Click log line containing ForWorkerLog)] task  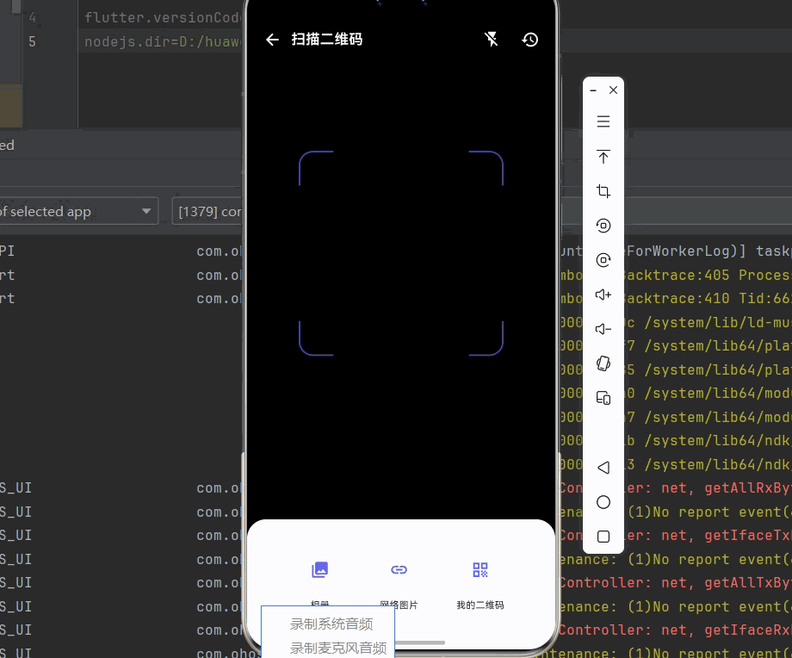tap(707, 251)
